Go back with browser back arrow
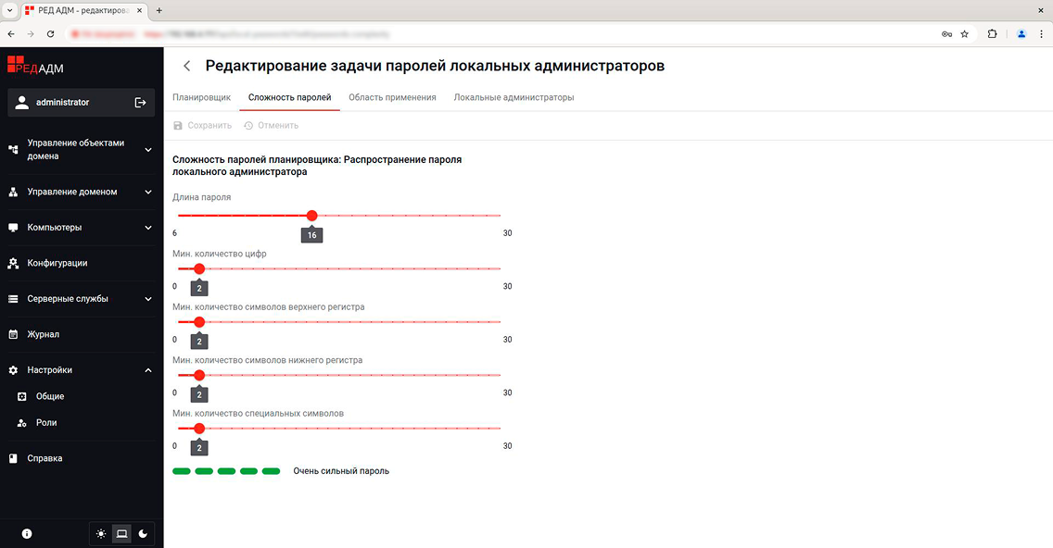Screen dimensions: 1053x548 (x=11, y=33)
